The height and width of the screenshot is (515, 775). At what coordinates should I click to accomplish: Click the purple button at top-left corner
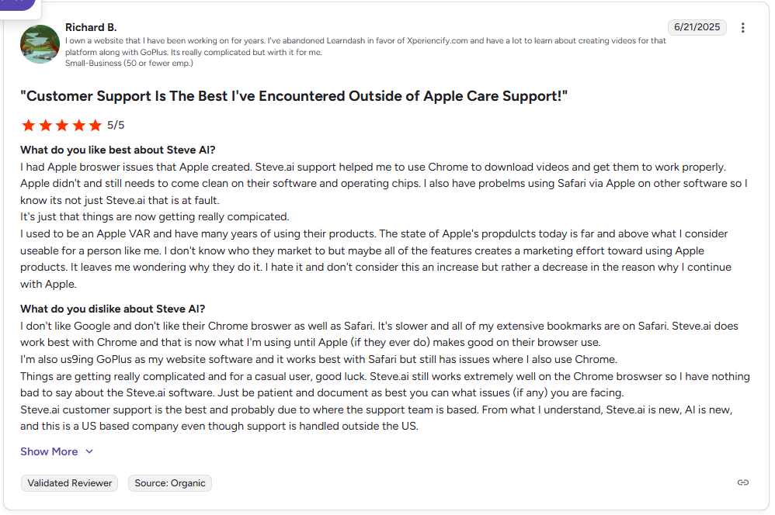click(17, 4)
